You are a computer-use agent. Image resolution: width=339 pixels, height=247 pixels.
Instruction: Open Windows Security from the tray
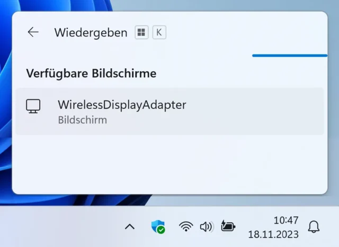(158, 227)
